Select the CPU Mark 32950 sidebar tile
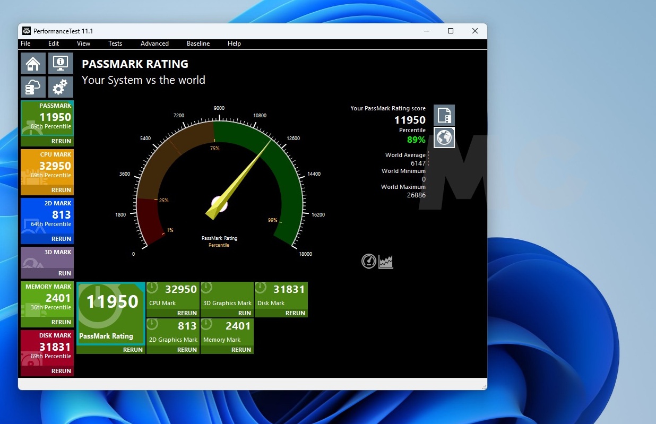This screenshot has height=424, width=656. (47, 168)
